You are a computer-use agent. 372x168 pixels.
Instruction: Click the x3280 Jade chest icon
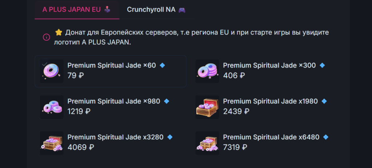click(x=52, y=143)
